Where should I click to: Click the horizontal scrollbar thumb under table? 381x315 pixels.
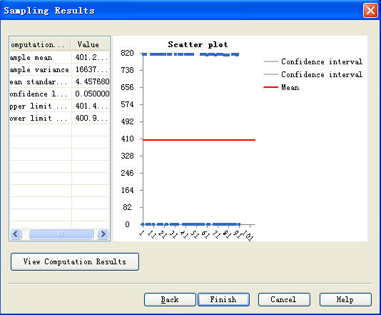61,234
